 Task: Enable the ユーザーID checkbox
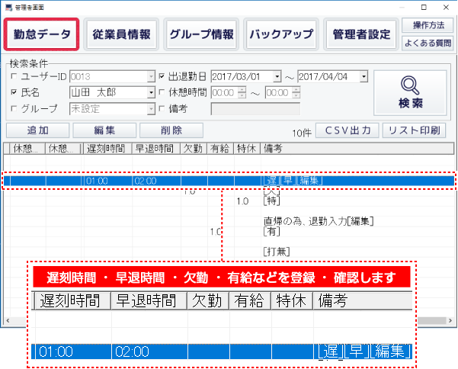(13, 77)
